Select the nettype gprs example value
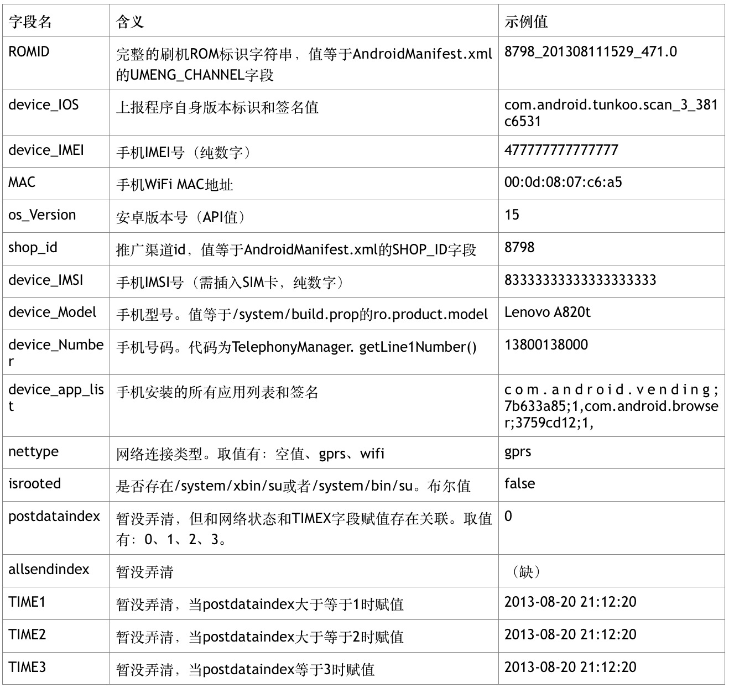The width and height of the screenshot is (729, 688). coord(518,452)
